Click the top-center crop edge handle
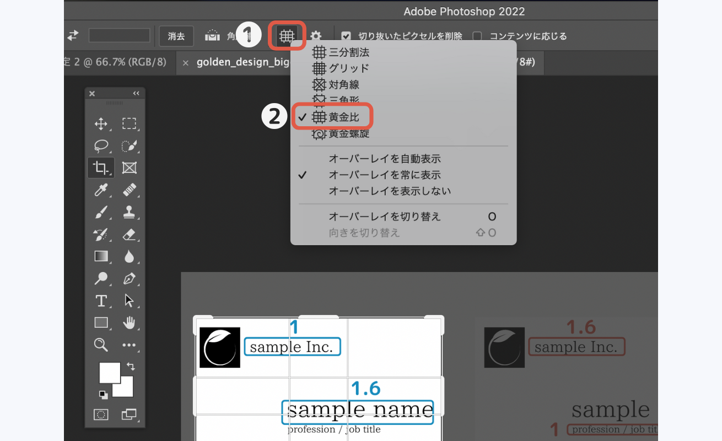Screen dimensions: 722x441 pyautogui.click(x=319, y=317)
